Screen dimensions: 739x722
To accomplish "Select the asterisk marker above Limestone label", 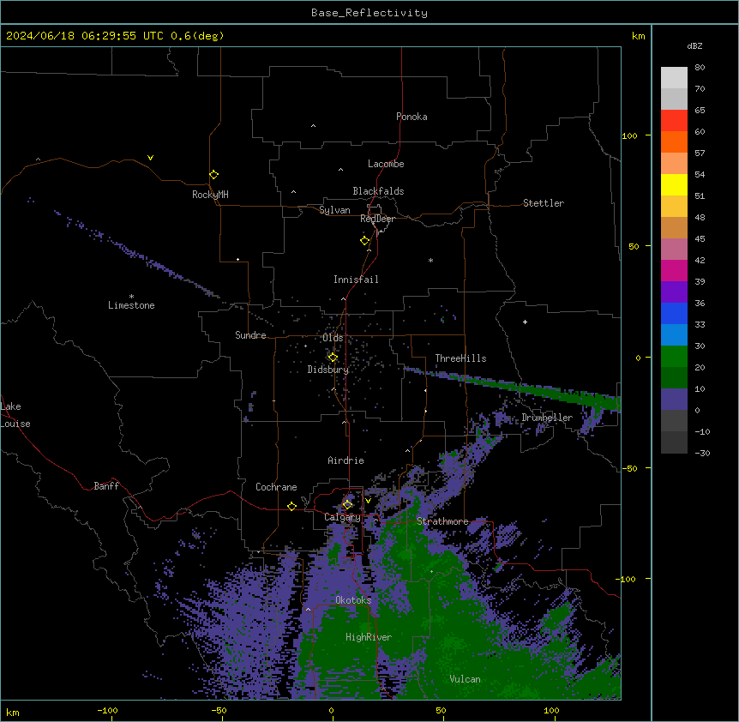I will pos(131,297).
